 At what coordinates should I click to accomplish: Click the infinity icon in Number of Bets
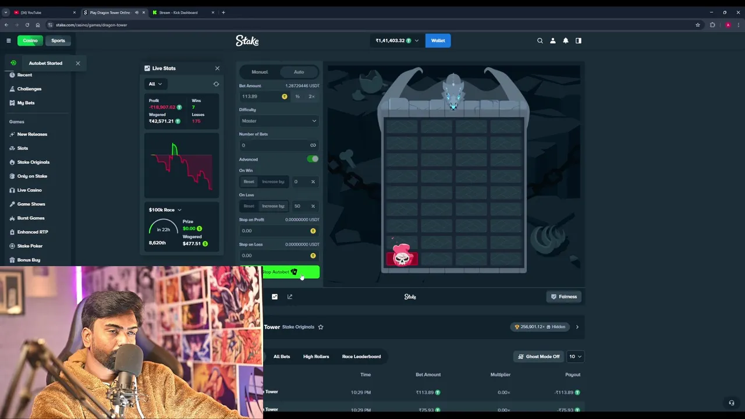(313, 145)
